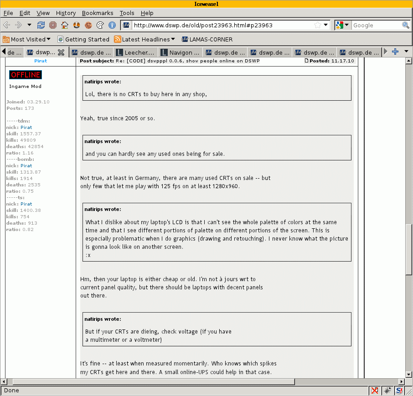Click the blue info icon in toolbar
Screen dimensions: 413x396
tap(112, 25)
